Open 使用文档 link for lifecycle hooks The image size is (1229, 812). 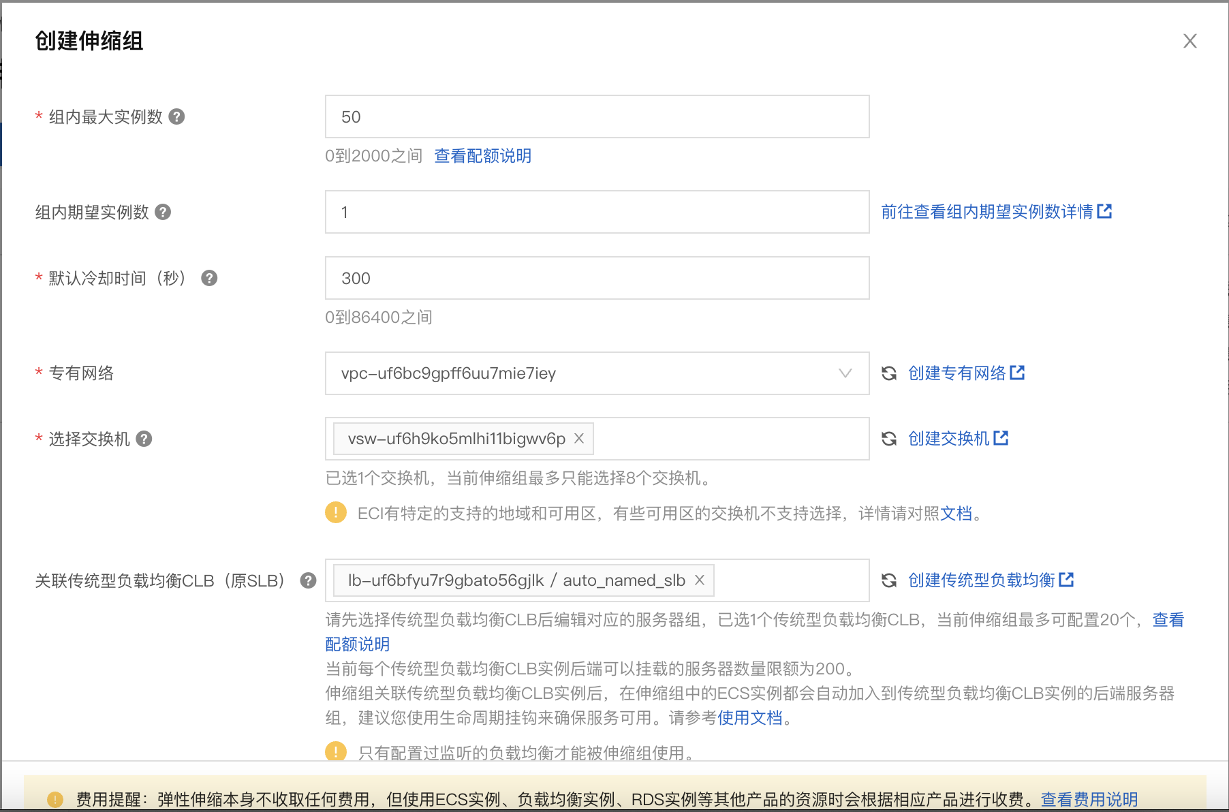pyautogui.click(x=750, y=718)
